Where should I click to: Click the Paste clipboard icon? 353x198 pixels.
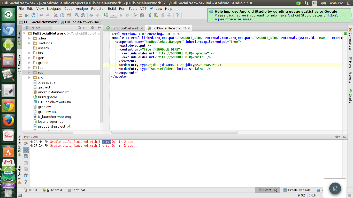[69, 15]
